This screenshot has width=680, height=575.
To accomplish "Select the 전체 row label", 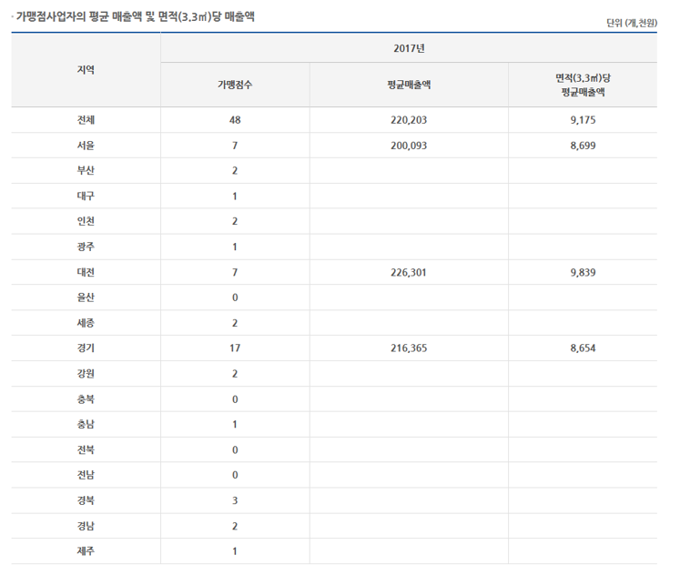I will [x=86, y=120].
